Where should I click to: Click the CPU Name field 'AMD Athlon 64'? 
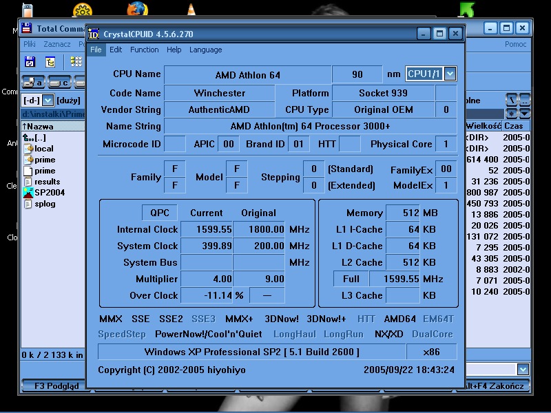coord(248,74)
